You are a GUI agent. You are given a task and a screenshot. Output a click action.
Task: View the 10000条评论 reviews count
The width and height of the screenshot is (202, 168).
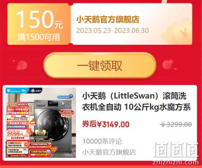point(102,141)
